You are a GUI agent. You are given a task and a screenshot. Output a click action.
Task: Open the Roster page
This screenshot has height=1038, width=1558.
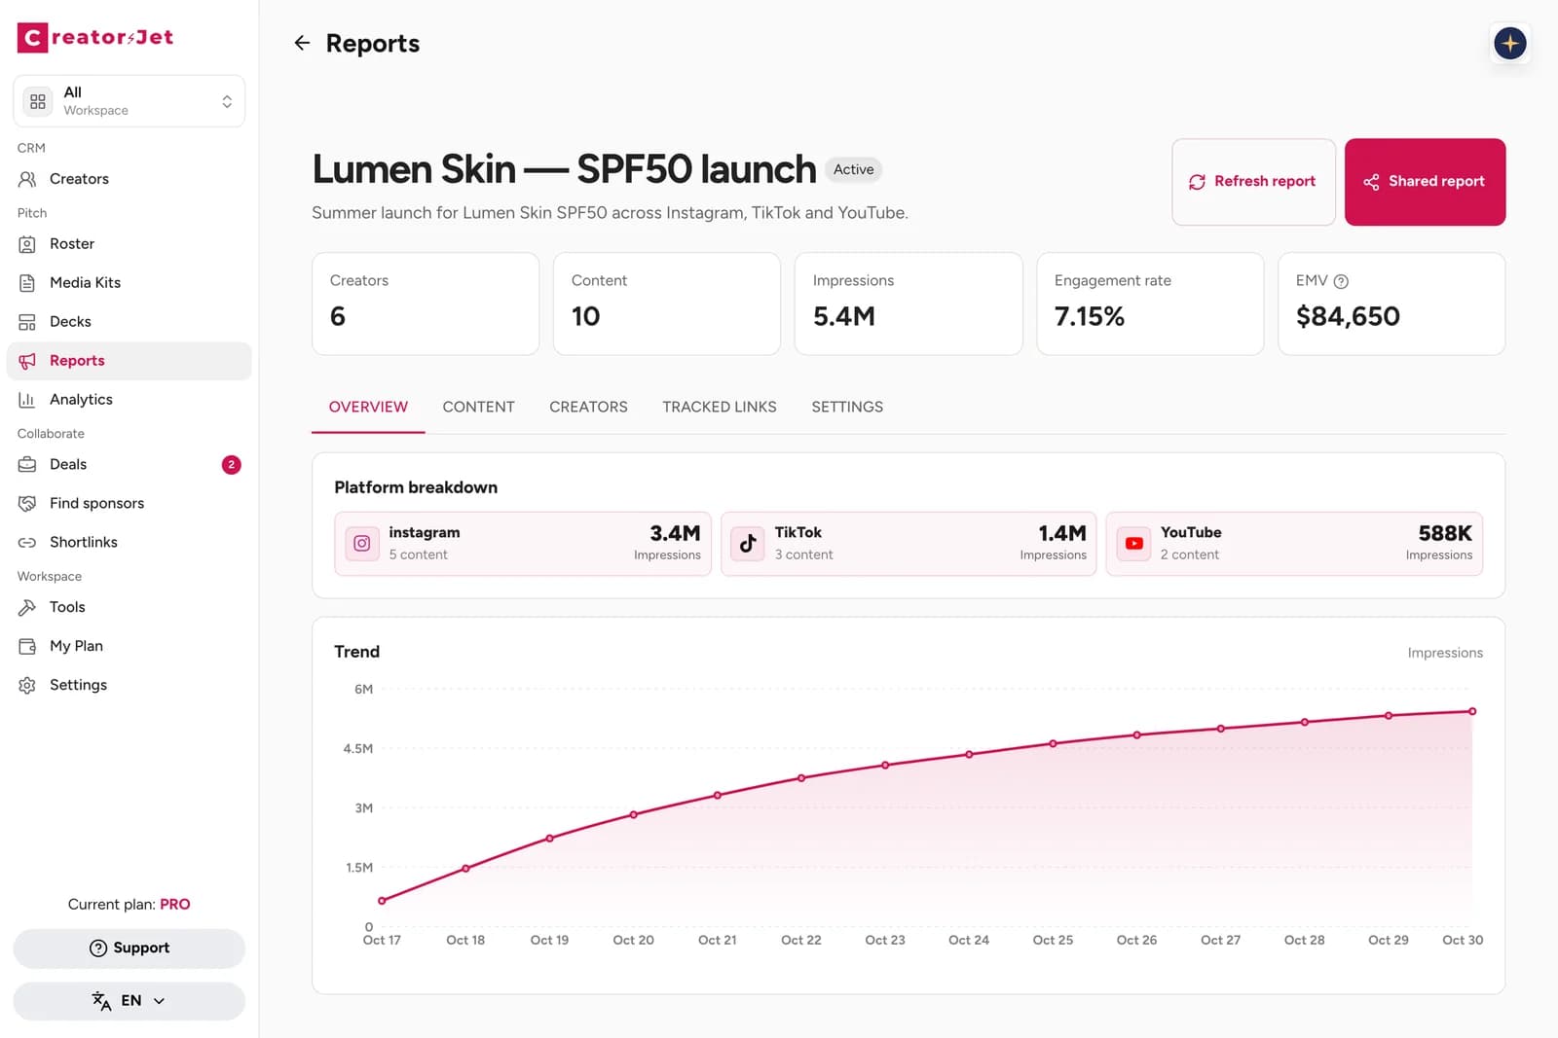pyautogui.click(x=129, y=244)
